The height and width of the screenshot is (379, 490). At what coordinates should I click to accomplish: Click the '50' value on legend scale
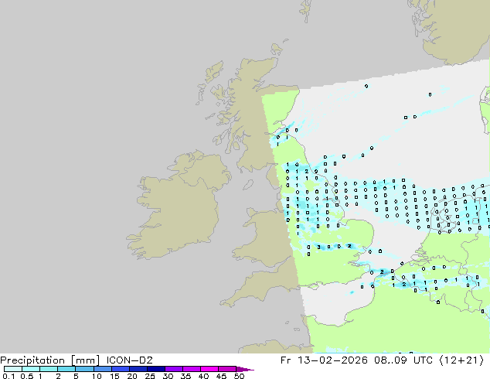point(240,377)
